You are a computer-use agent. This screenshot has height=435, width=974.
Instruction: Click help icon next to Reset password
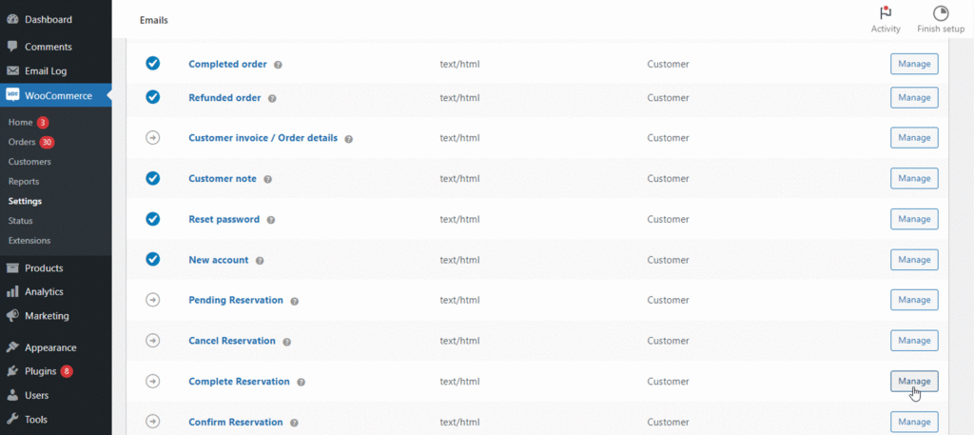(271, 220)
